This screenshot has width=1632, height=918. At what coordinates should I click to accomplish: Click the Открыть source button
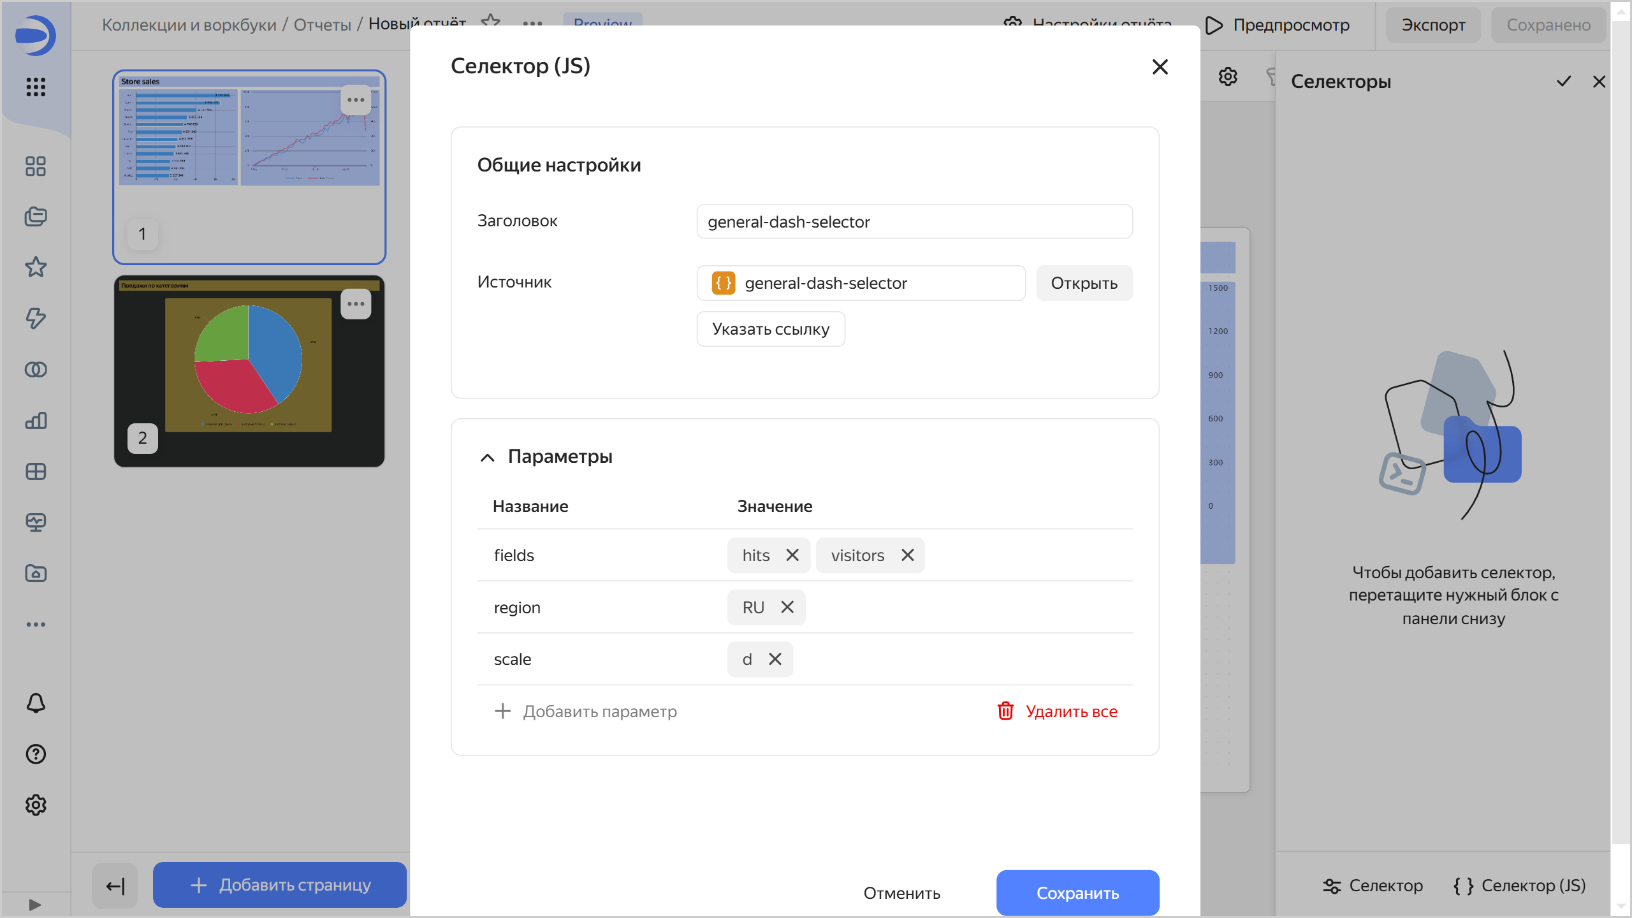(1084, 283)
